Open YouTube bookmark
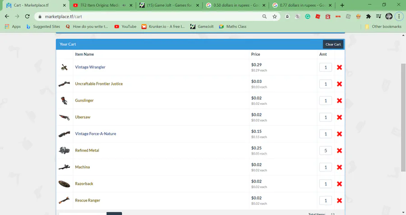Image resolution: width=406 pixels, height=215 pixels. [x=125, y=27]
